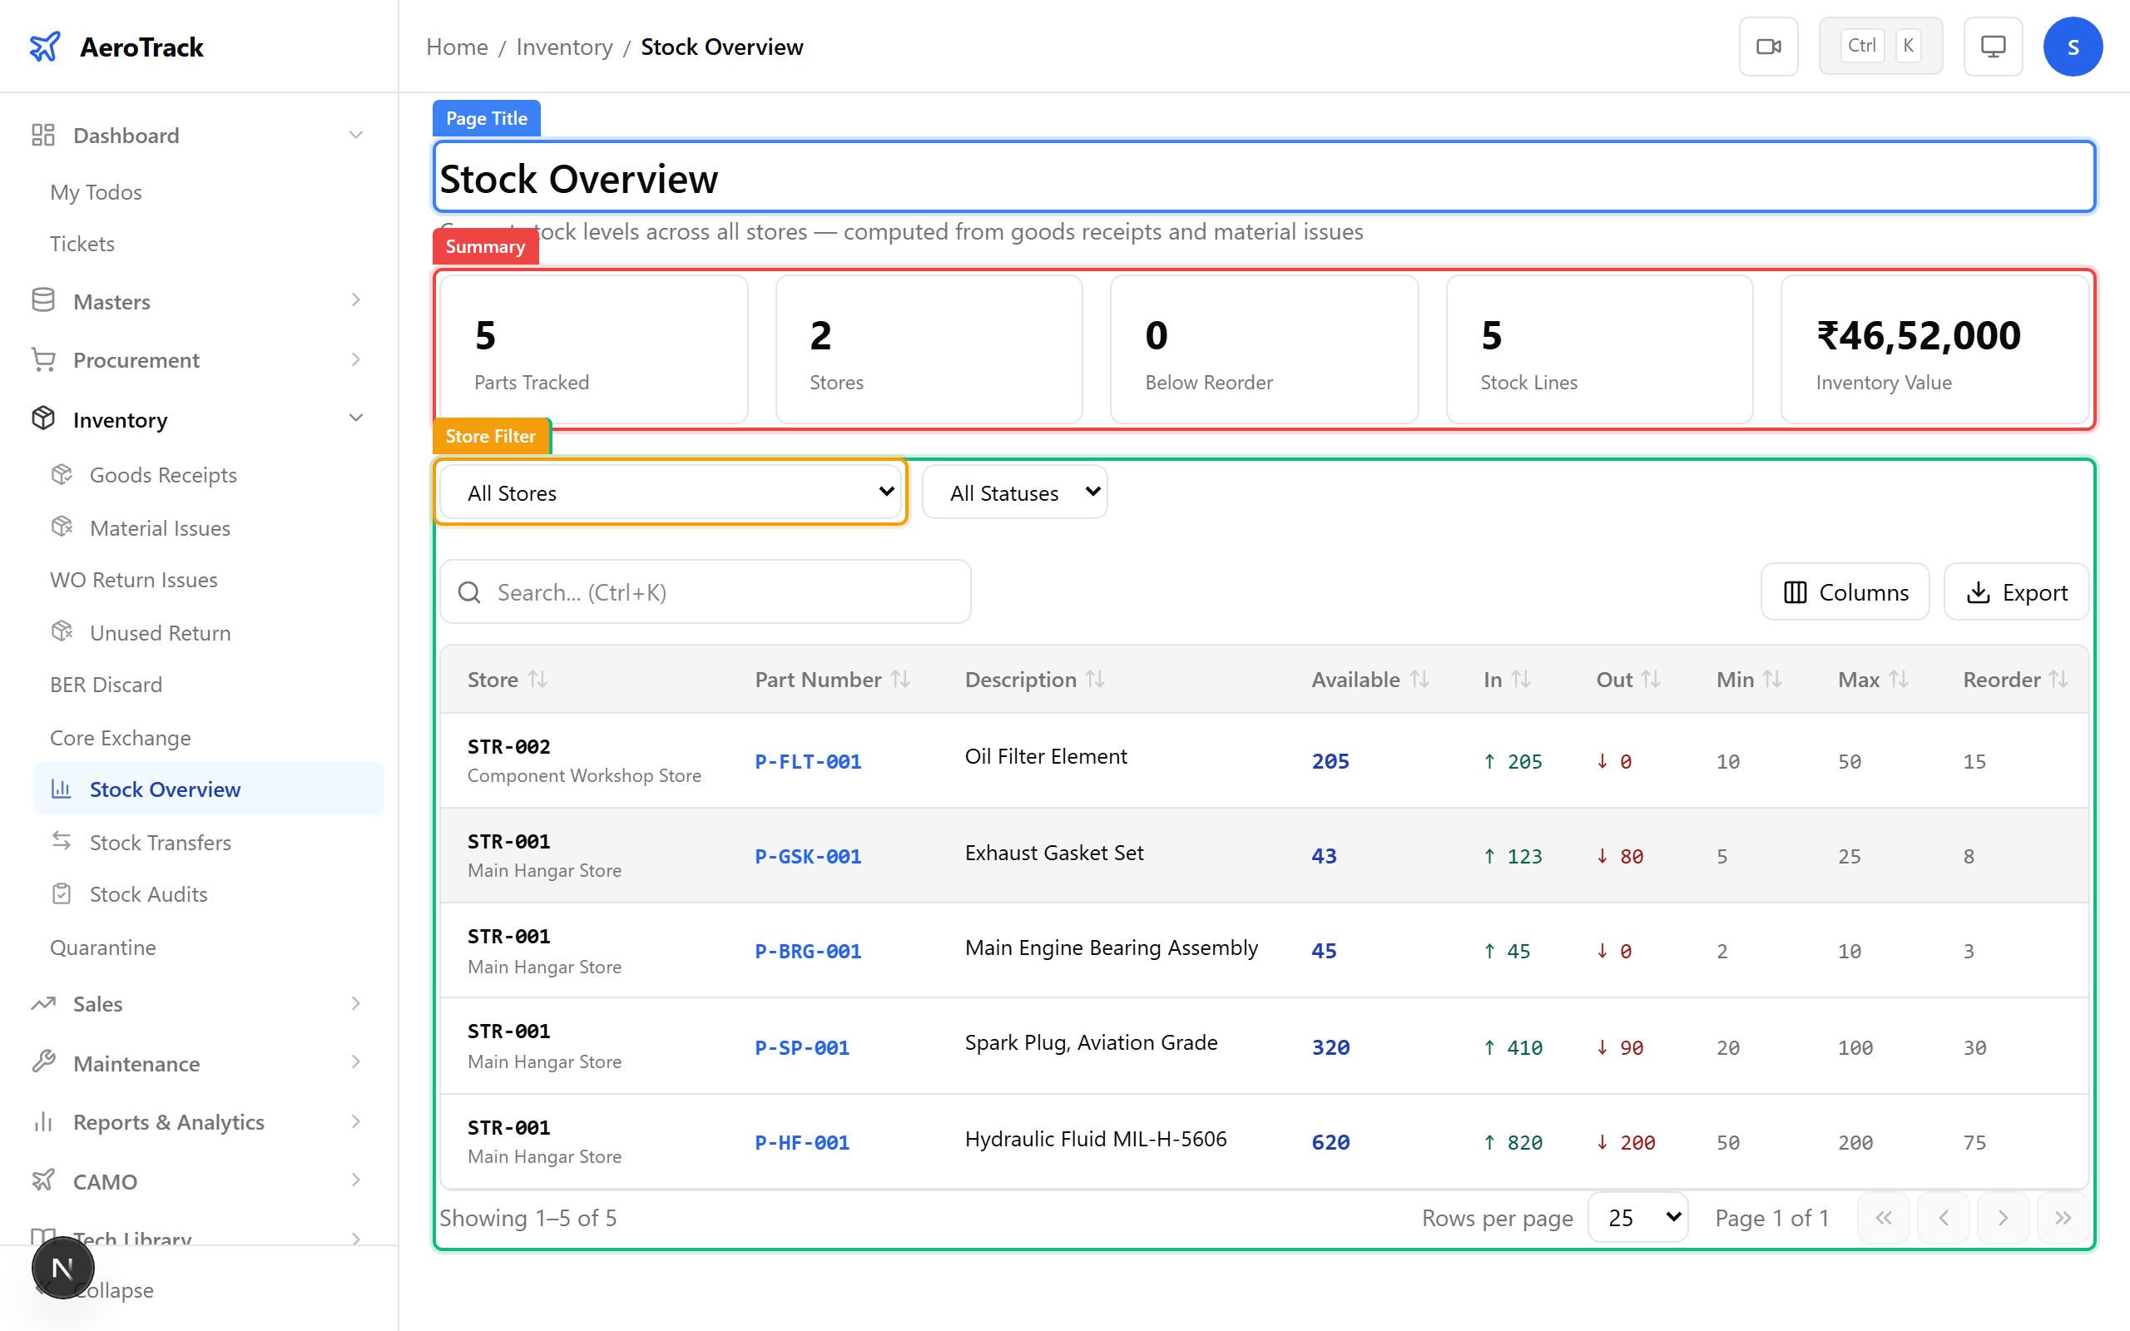Open part P-FLT-001 details link
Image resolution: width=2130 pixels, height=1331 pixels.
point(806,760)
